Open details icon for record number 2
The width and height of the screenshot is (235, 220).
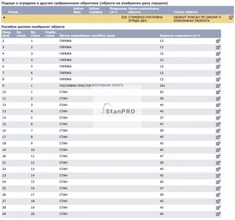point(218,41)
